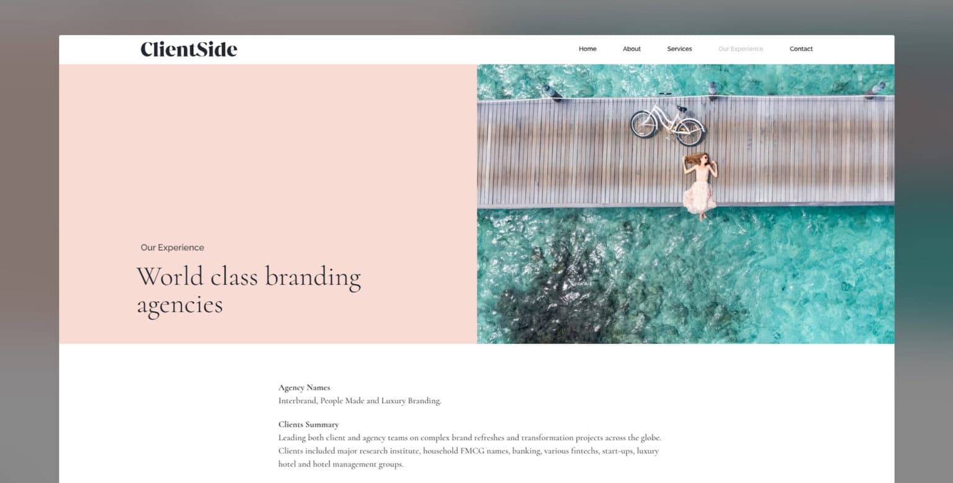Viewport: 953px width, 483px height.
Task: Click the empty pink panel area
Action: (x=267, y=149)
